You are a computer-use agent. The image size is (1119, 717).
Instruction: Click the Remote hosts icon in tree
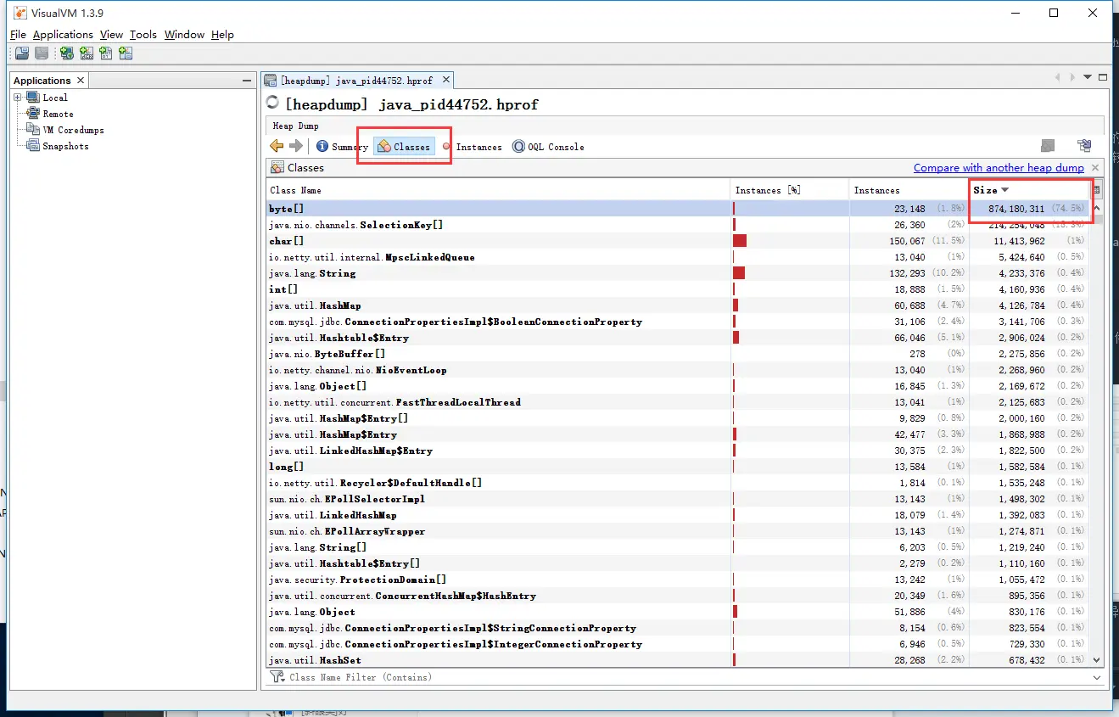click(33, 114)
